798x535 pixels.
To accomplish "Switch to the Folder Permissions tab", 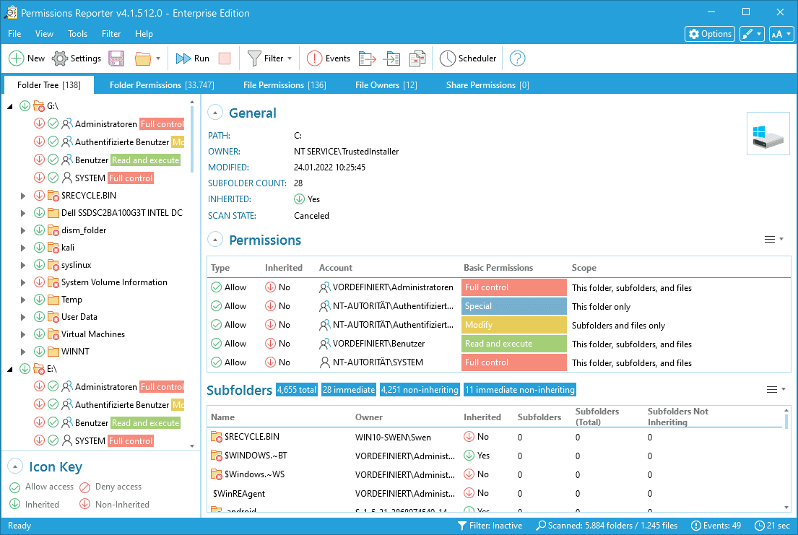I will pos(162,85).
